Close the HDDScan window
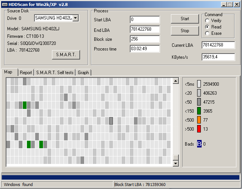 (237, 4)
